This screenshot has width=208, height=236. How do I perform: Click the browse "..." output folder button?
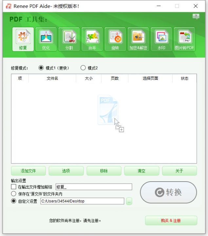click(x=129, y=201)
